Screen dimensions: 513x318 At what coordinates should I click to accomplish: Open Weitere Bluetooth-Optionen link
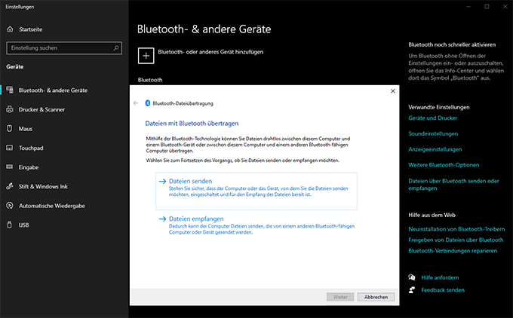pos(444,165)
